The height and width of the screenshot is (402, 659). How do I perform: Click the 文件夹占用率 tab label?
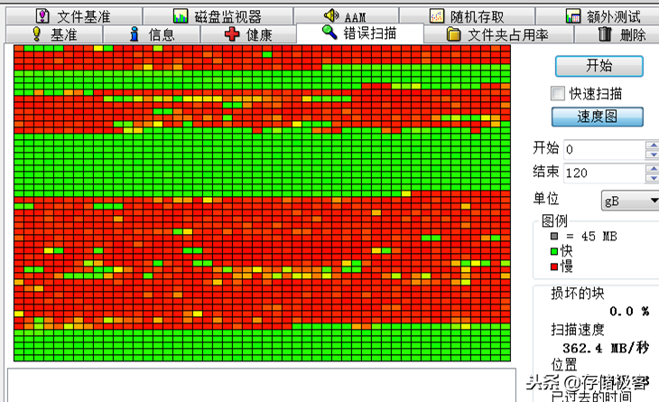[x=508, y=34]
